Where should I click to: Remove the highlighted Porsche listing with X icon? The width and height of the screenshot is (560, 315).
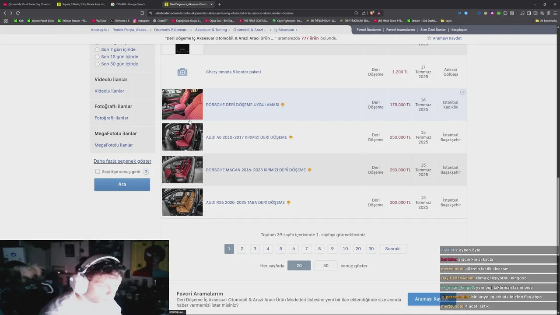[x=462, y=92]
